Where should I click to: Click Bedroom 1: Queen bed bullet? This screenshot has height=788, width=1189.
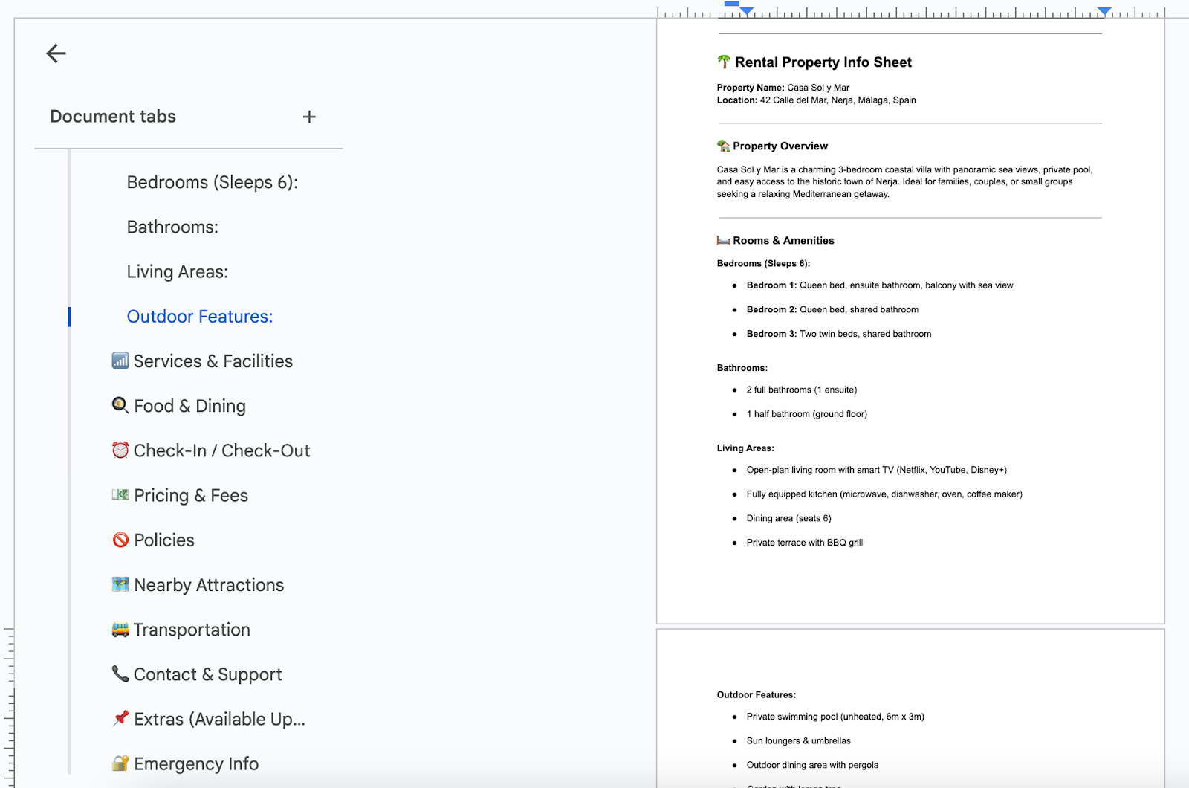point(880,285)
